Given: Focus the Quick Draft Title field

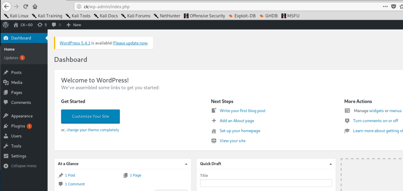Looking at the screenshot, I should tap(266, 183).
